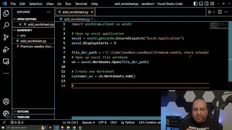Screen dimensions: 232x130
Task: Click the horizontal editor scrollbar
Action: coord(116,118)
